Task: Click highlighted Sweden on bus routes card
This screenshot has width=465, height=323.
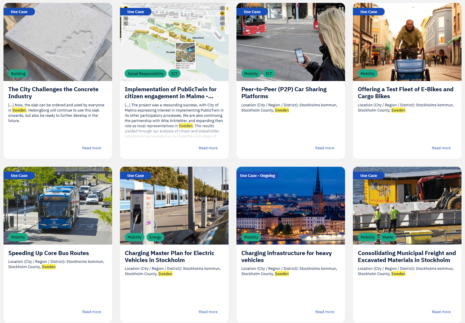Action: click(x=49, y=267)
